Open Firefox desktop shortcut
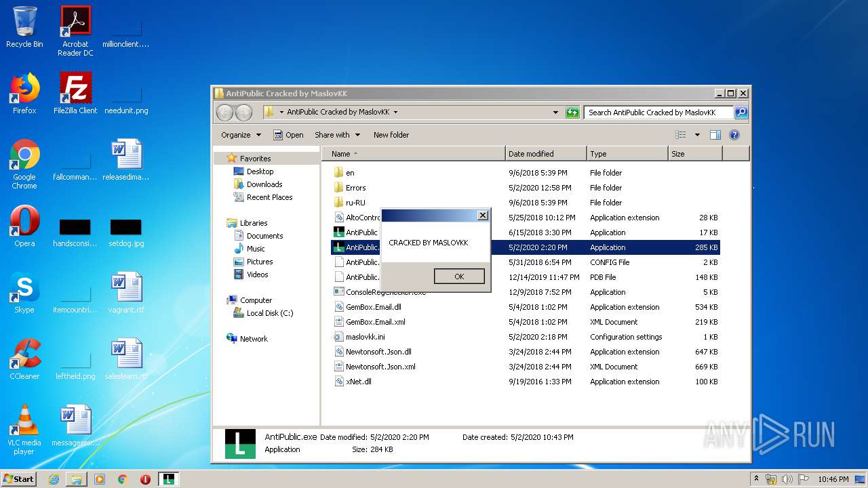 click(24, 93)
